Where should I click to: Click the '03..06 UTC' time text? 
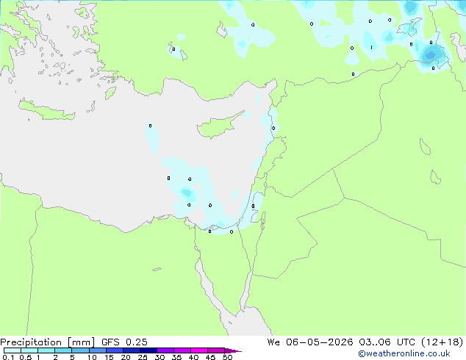[x=387, y=342]
